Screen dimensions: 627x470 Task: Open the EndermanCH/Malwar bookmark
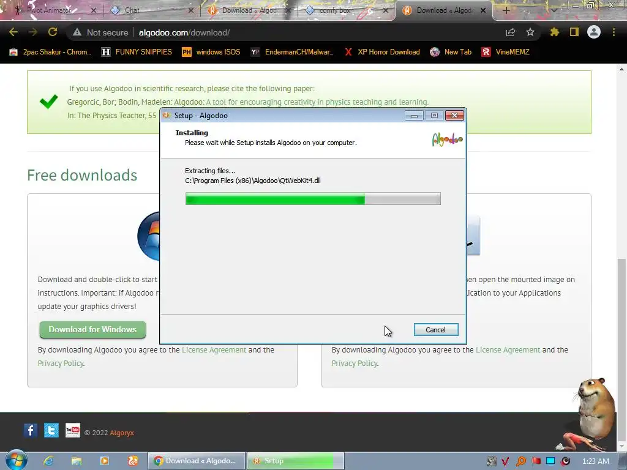point(292,52)
